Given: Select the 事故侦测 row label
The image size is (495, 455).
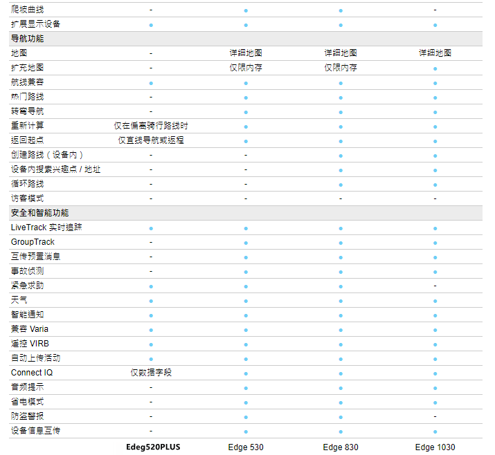Looking at the screenshot, I should coord(27,271).
